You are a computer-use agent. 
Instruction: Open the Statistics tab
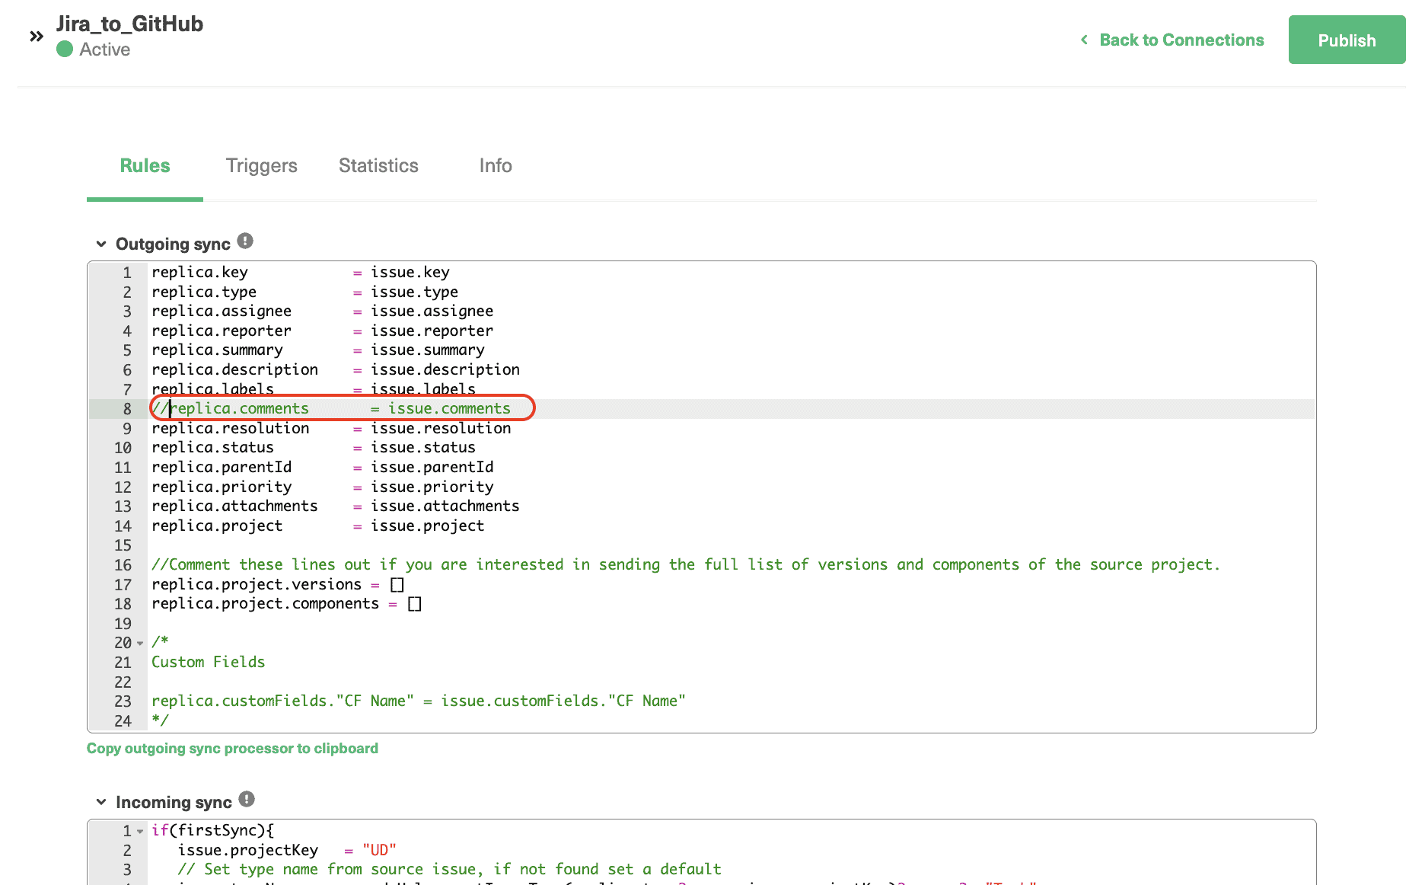tap(378, 165)
